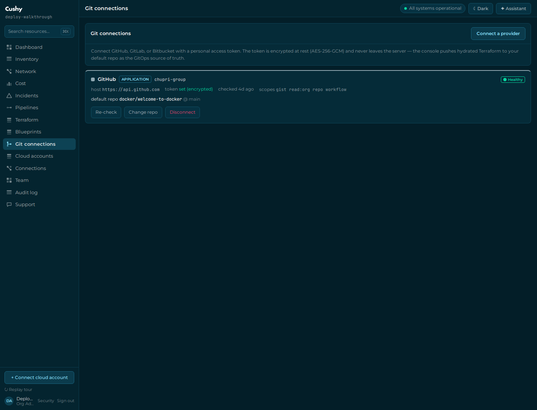
Task: Click the docker/welcome-to-docker repo name
Action: tap(151, 99)
